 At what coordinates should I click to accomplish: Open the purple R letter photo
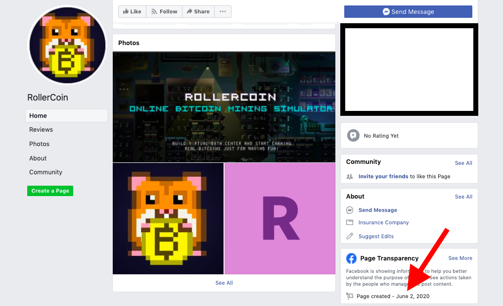tap(280, 219)
